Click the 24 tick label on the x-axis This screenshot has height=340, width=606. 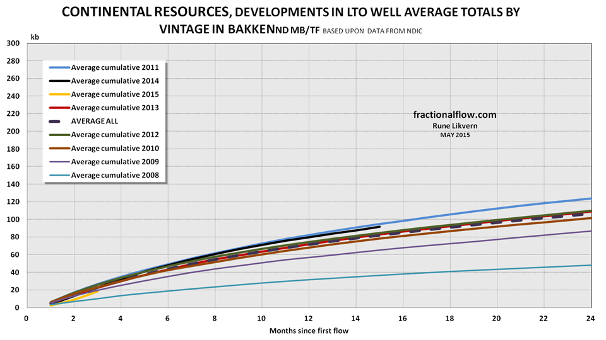point(590,318)
